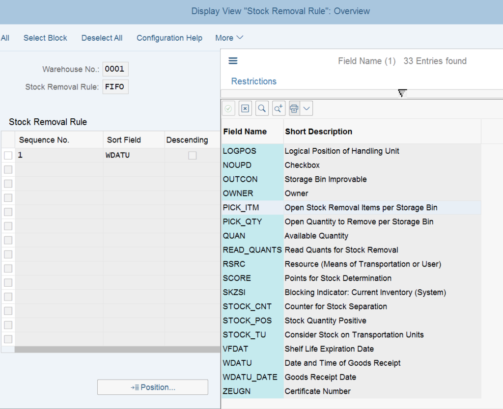Click the printer icon

tap(294, 109)
